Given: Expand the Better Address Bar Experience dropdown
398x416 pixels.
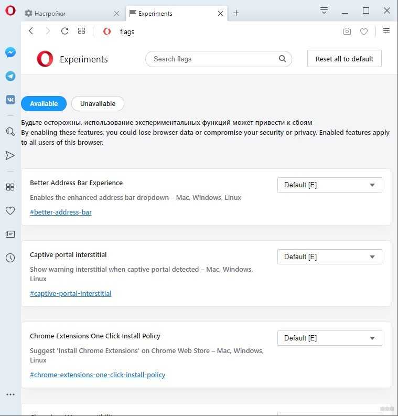Looking at the screenshot, I should (x=330, y=185).
